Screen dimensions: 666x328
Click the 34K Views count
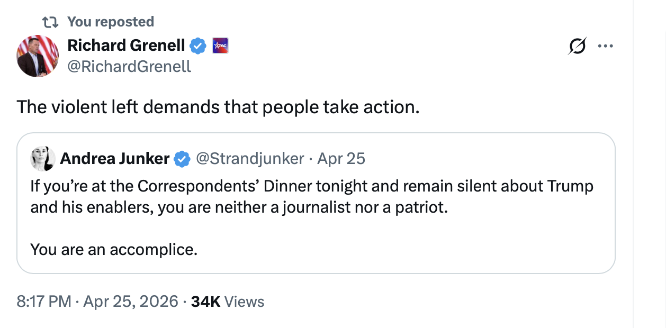228,302
